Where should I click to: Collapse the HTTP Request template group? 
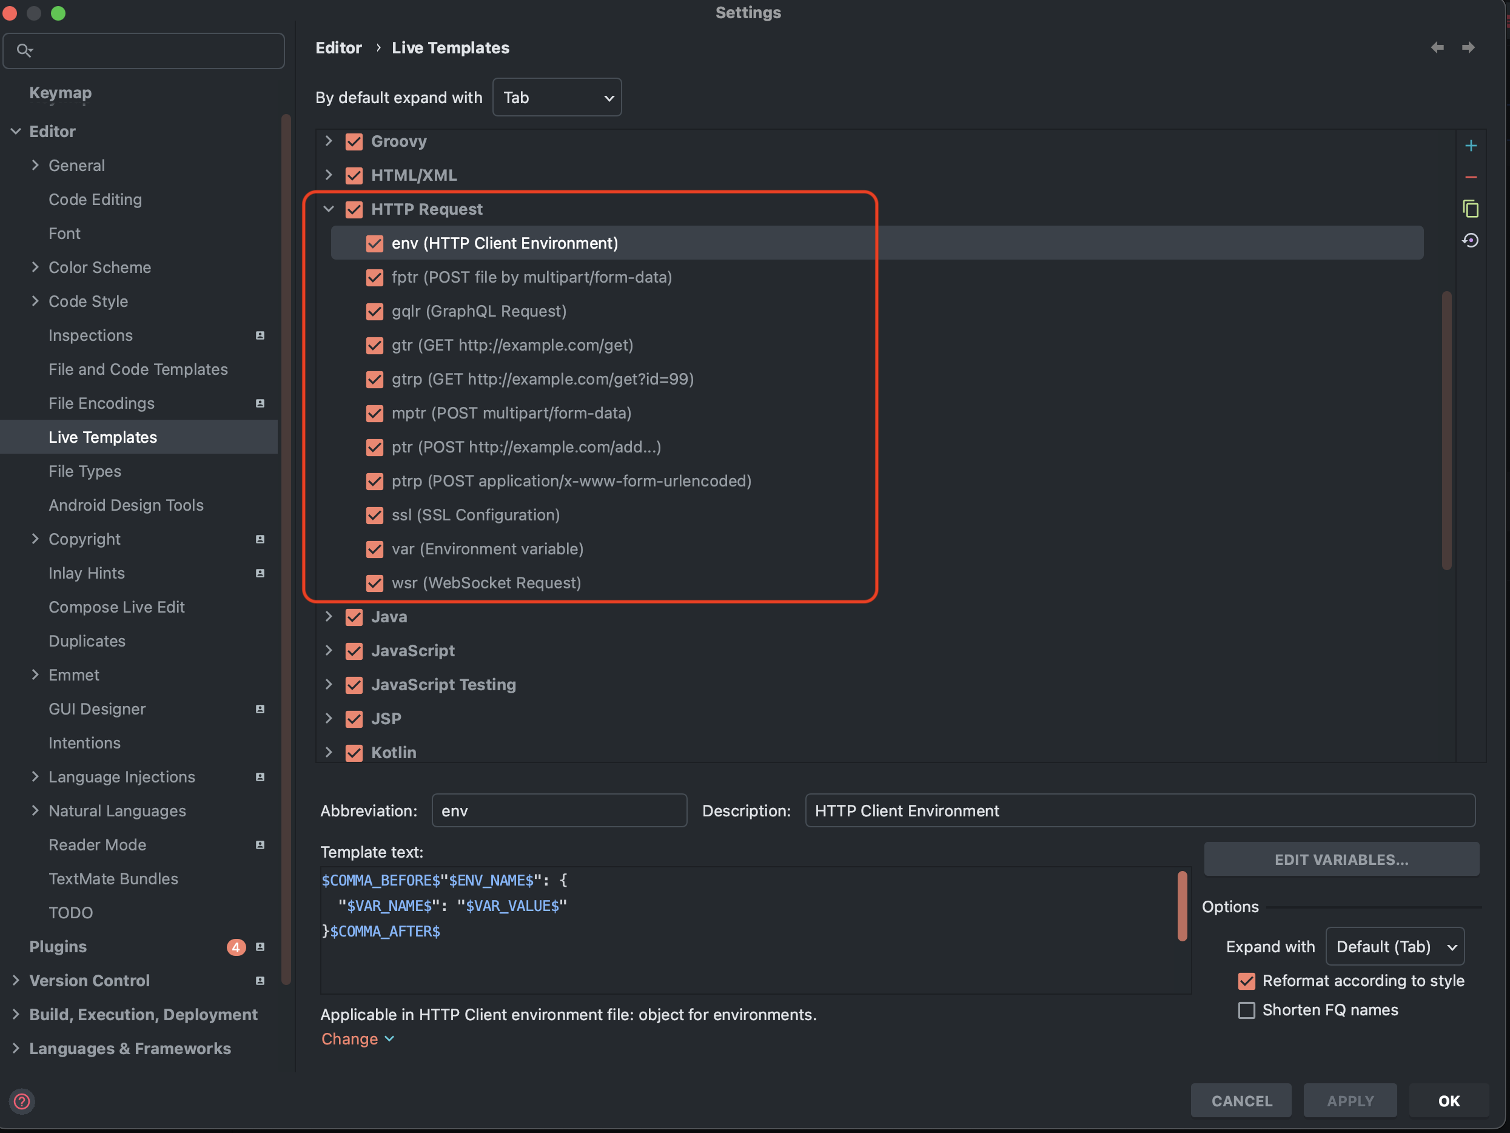(328, 209)
